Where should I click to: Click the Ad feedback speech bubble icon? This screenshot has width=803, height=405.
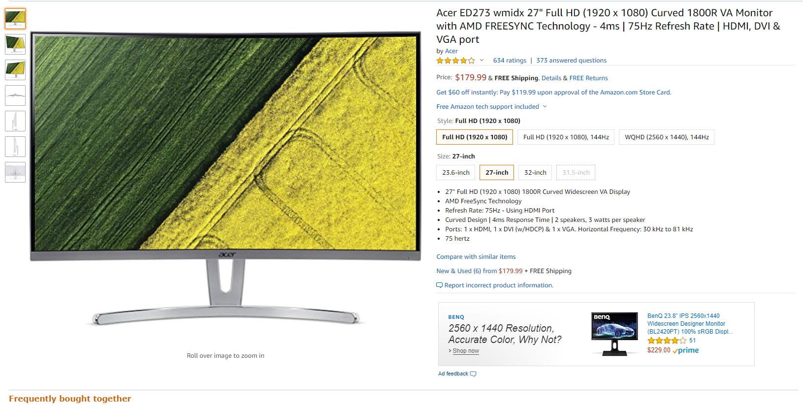click(473, 374)
